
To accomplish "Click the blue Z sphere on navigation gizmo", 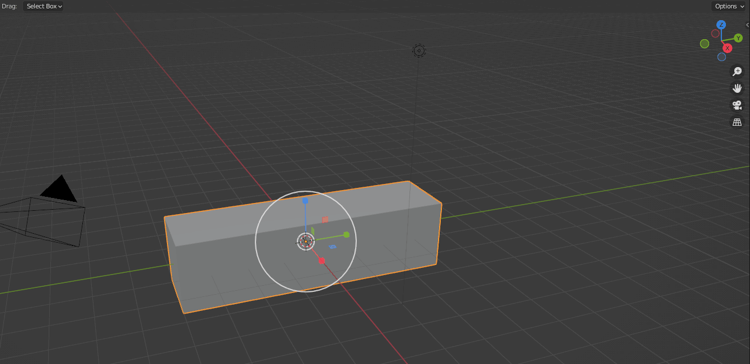I will pyautogui.click(x=721, y=25).
